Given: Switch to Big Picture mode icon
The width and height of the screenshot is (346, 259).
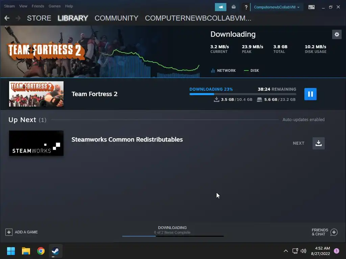Looking at the screenshot, I should [311, 7].
